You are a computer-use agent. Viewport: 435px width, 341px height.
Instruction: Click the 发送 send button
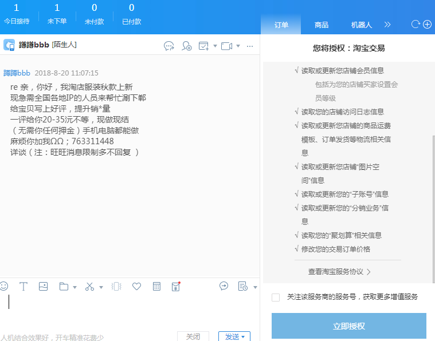(232, 336)
